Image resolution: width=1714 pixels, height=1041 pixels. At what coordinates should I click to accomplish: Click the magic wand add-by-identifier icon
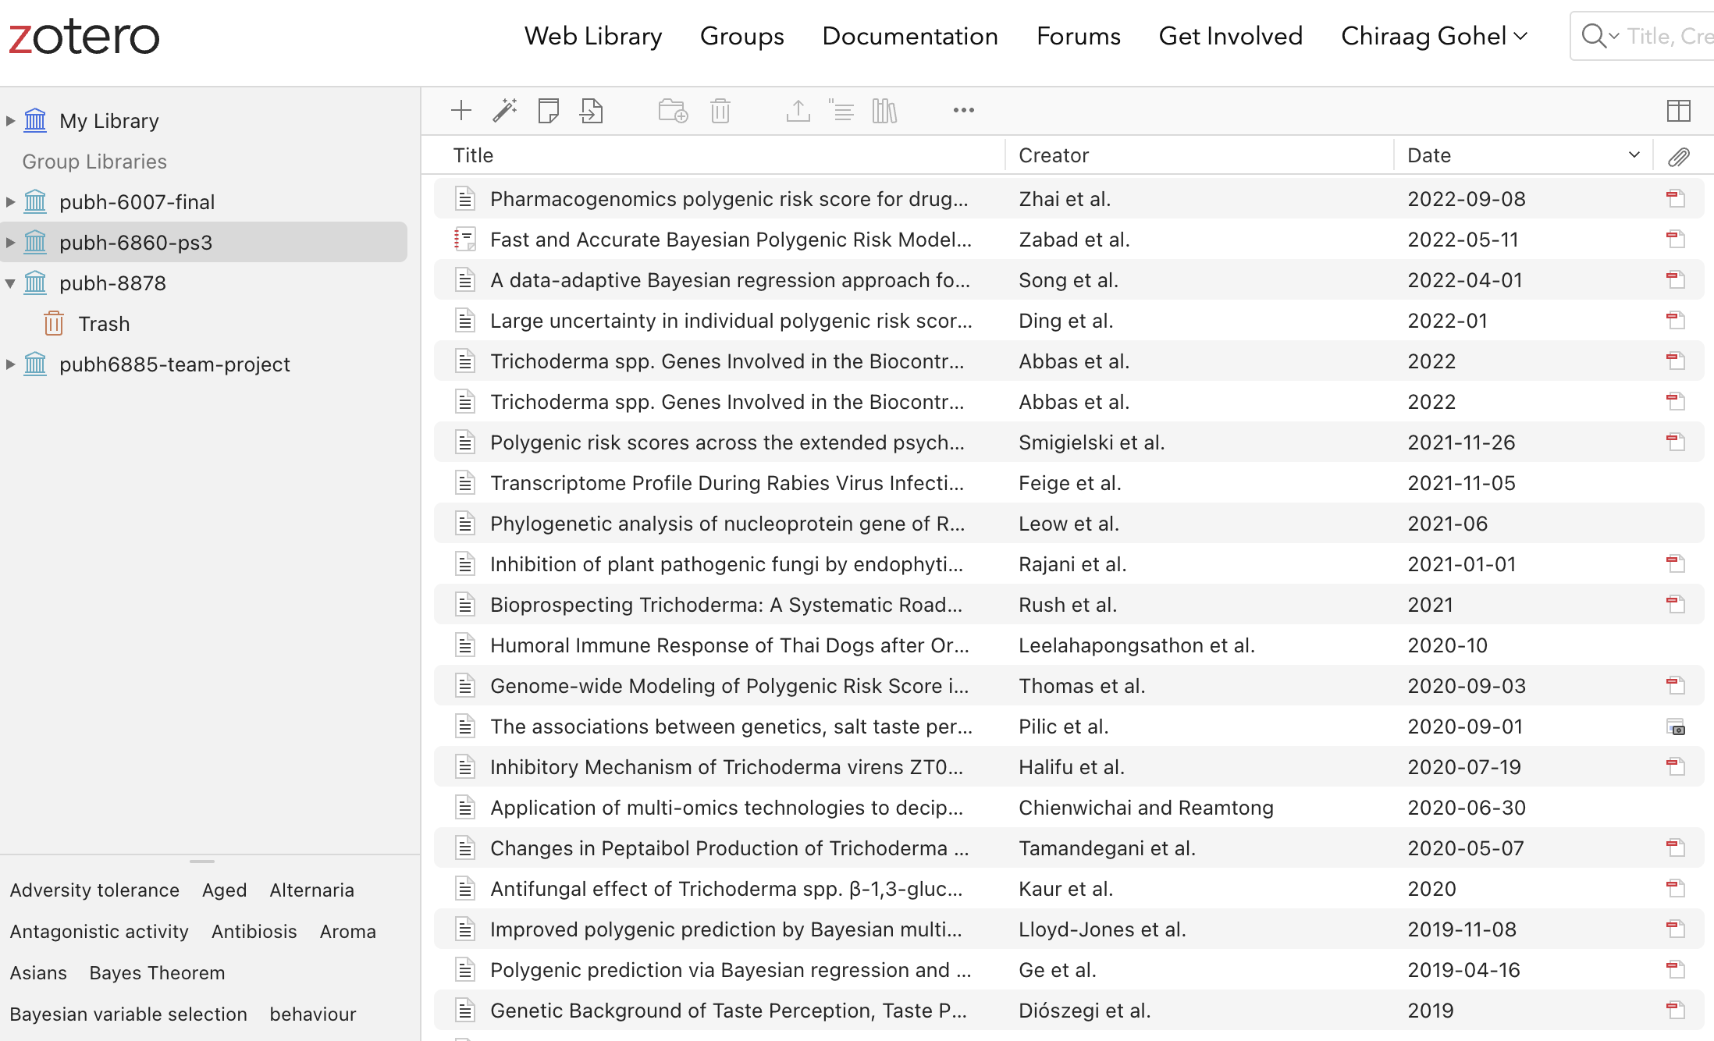coord(505,110)
